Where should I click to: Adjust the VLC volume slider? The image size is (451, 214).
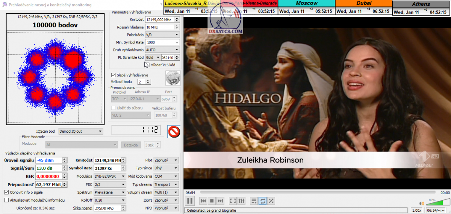point(433,204)
